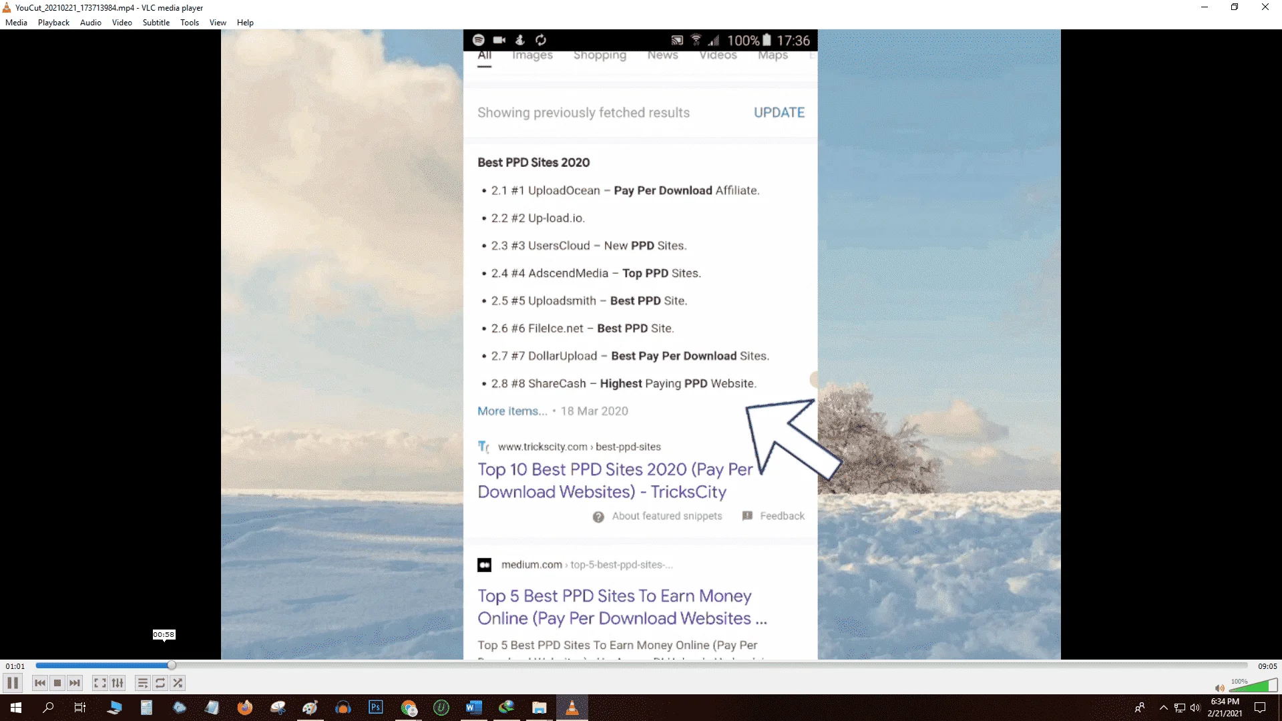Open File Explorer from taskbar
Screen dimensions: 1282x721
(x=540, y=708)
